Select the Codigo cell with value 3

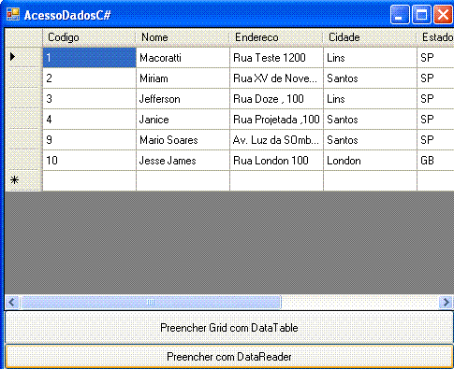[x=89, y=98]
